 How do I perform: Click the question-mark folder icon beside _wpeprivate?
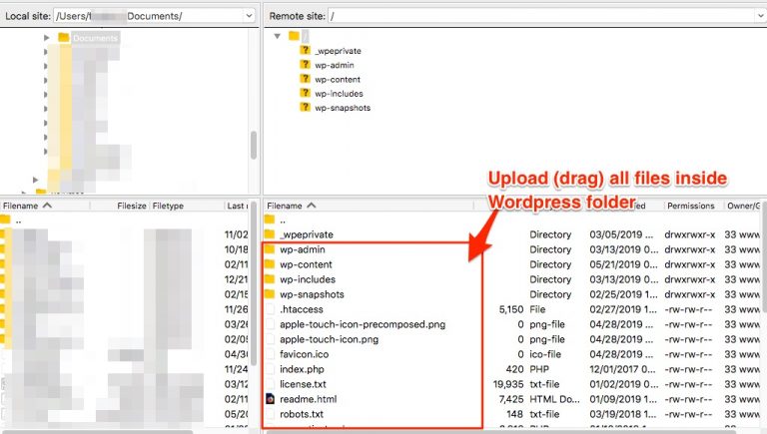[305, 50]
